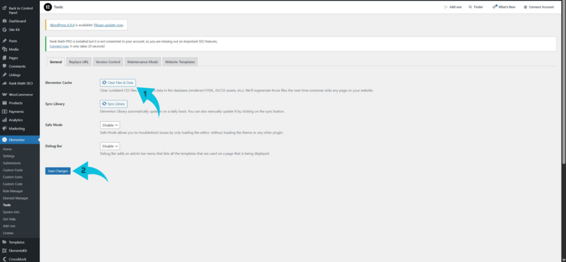Click the Marketing megaphone icon
Screen dimensions: 566x262
click(4, 129)
